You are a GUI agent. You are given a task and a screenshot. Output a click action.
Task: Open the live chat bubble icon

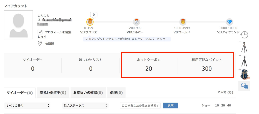tap(244, 86)
